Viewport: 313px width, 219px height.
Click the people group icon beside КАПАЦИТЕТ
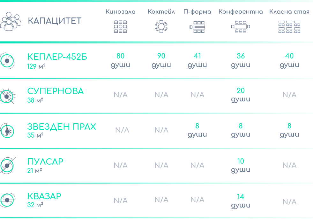[11, 21]
